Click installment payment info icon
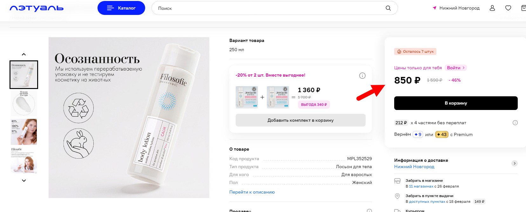Viewport: 526px width, 212px height. click(x=515, y=123)
